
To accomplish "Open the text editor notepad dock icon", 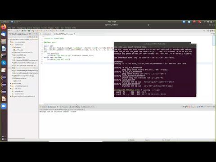I will tap(4, 70).
